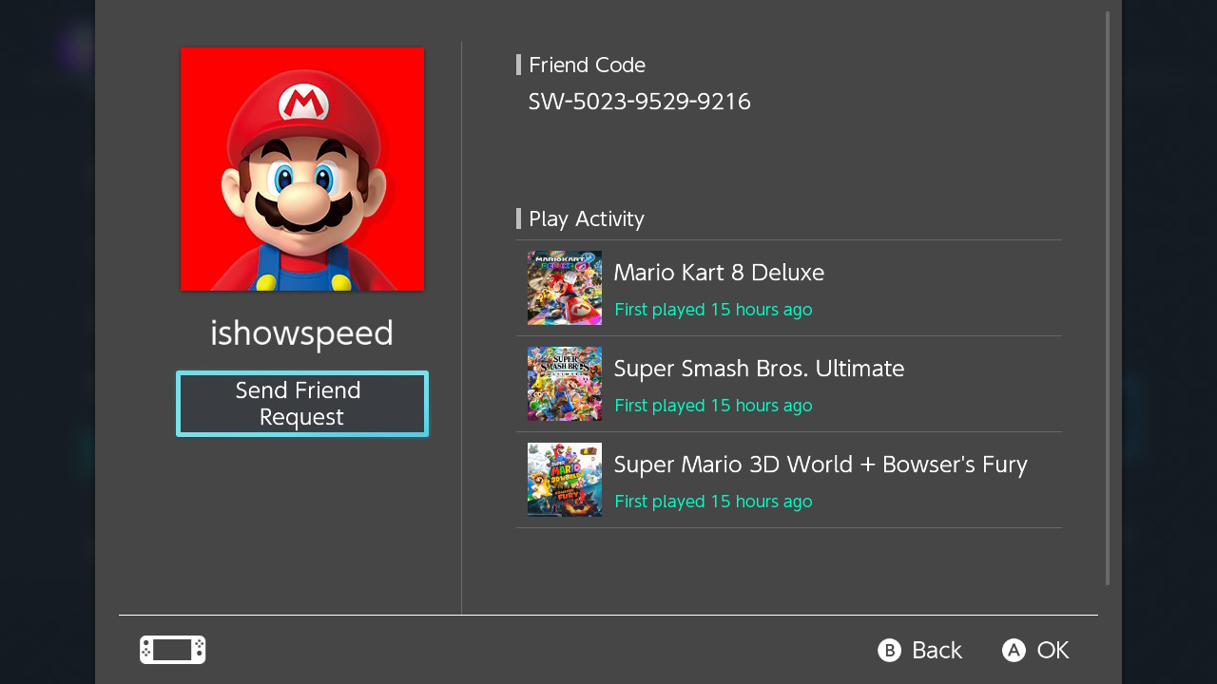
Task: Click the Send Friend Request button
Action: click(302, 404)
